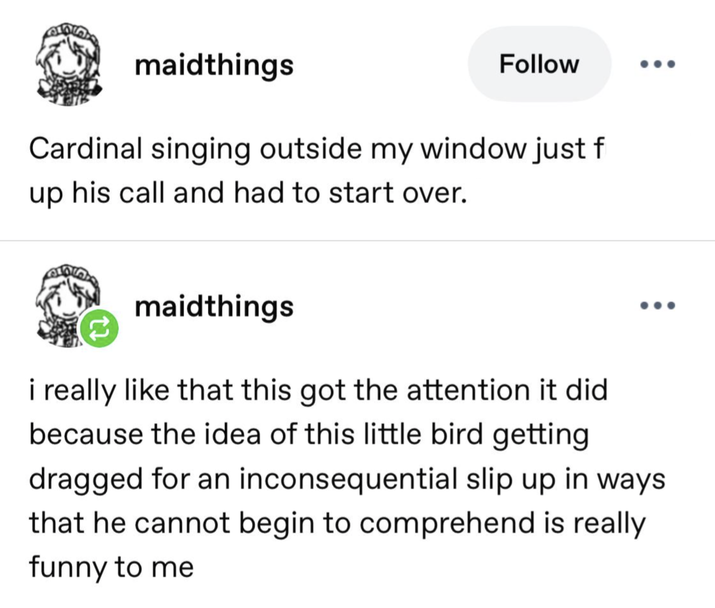Click the maidthings header of the first post
This screenshot has height=608, width=715.
[214, 66]
